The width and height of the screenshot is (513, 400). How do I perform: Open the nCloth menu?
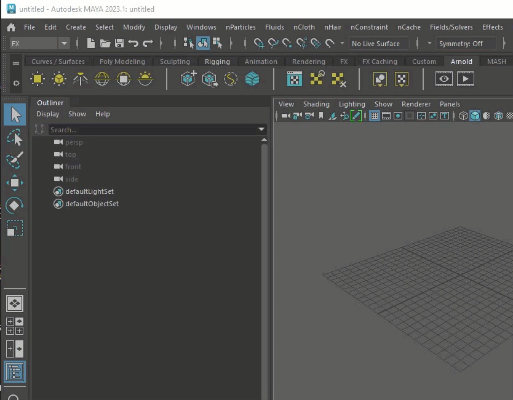[x=304, y=27]
